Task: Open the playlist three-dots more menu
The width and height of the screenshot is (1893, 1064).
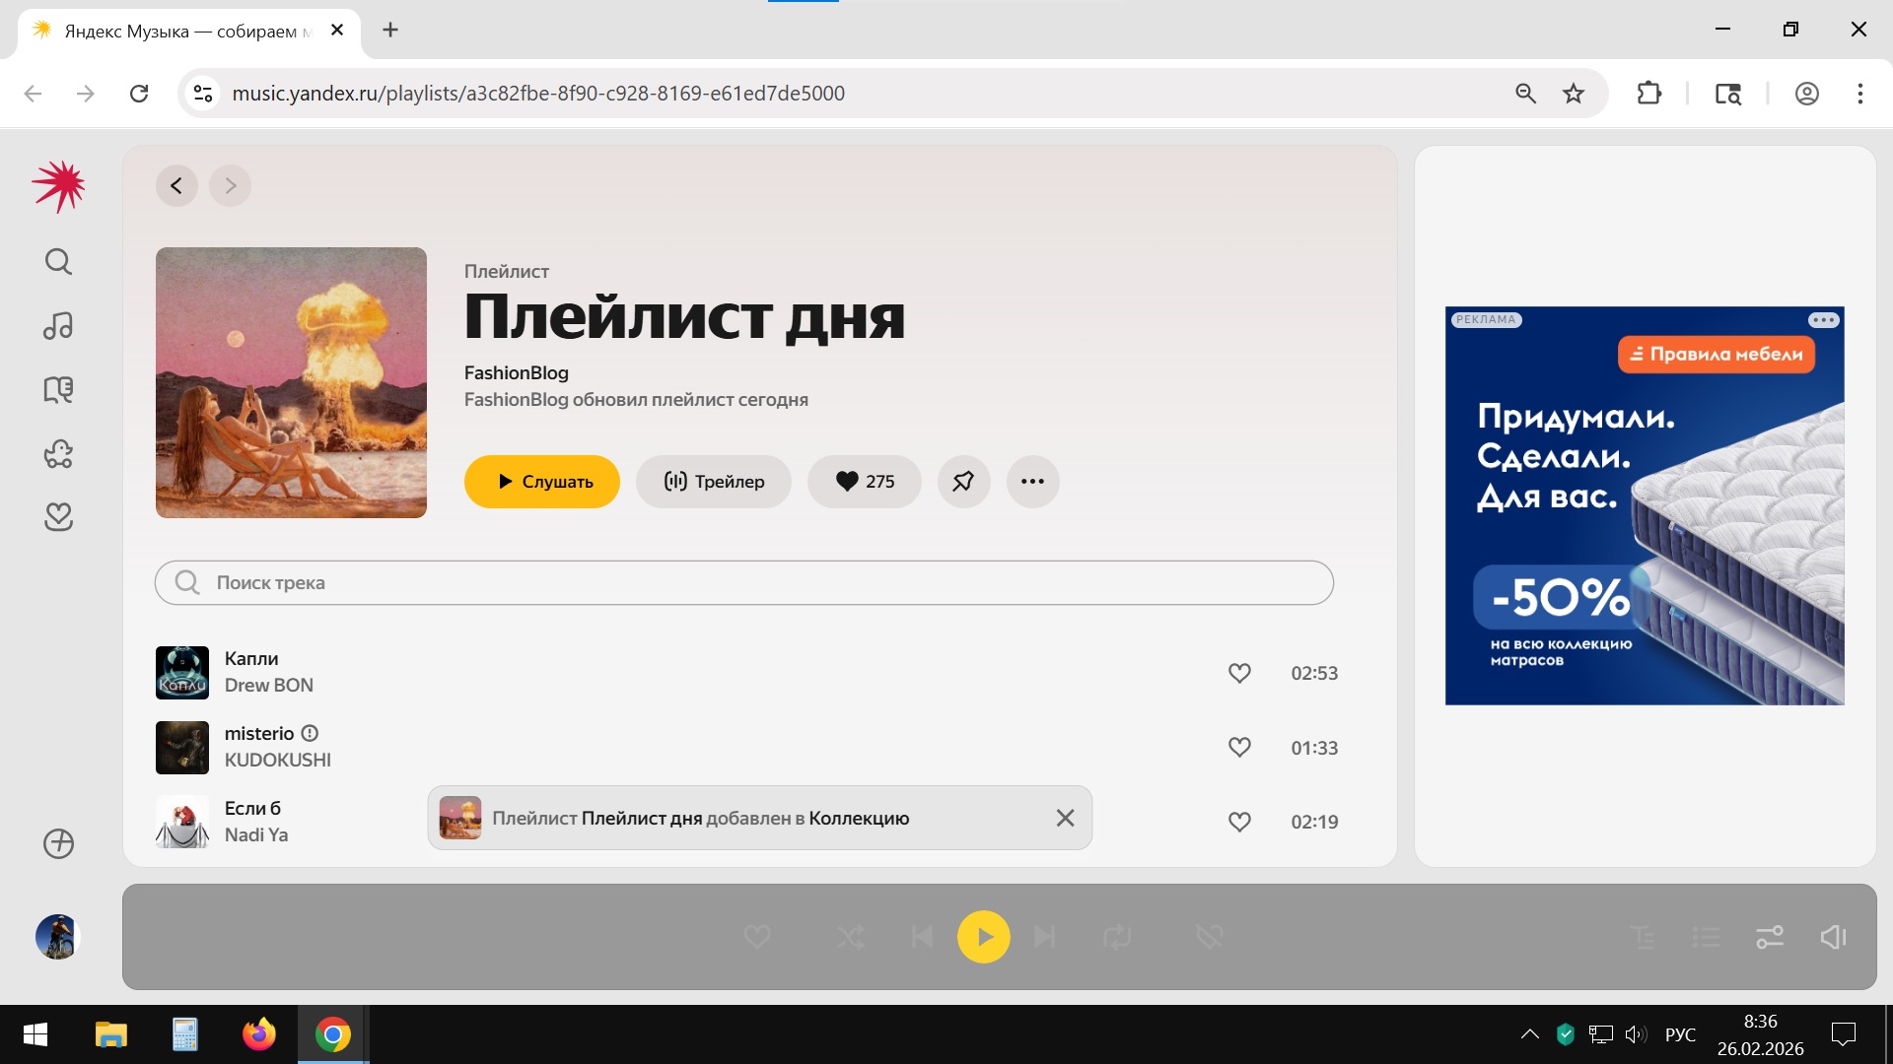Action: 1032,482
